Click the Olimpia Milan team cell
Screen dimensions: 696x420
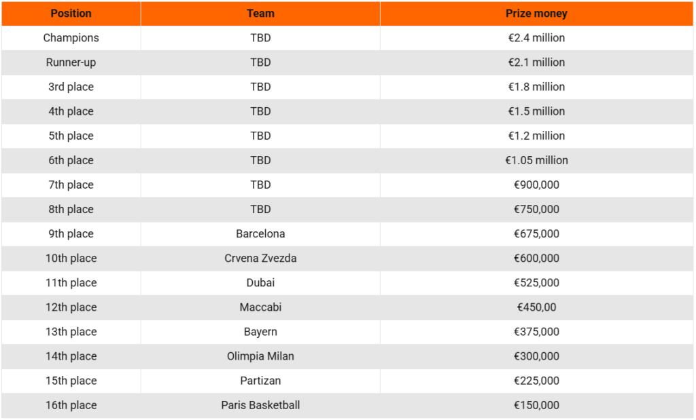click(x=260, y=356)
